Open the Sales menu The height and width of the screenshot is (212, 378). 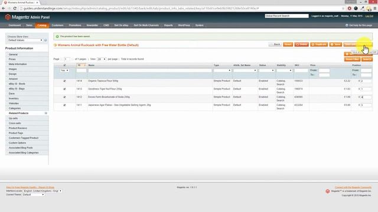tap(29, 25)
